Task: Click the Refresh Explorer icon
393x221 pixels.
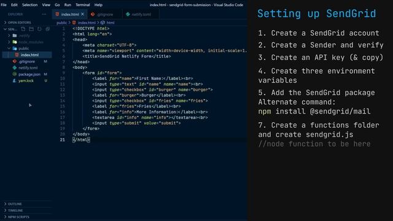Action: tap(39, 29)
